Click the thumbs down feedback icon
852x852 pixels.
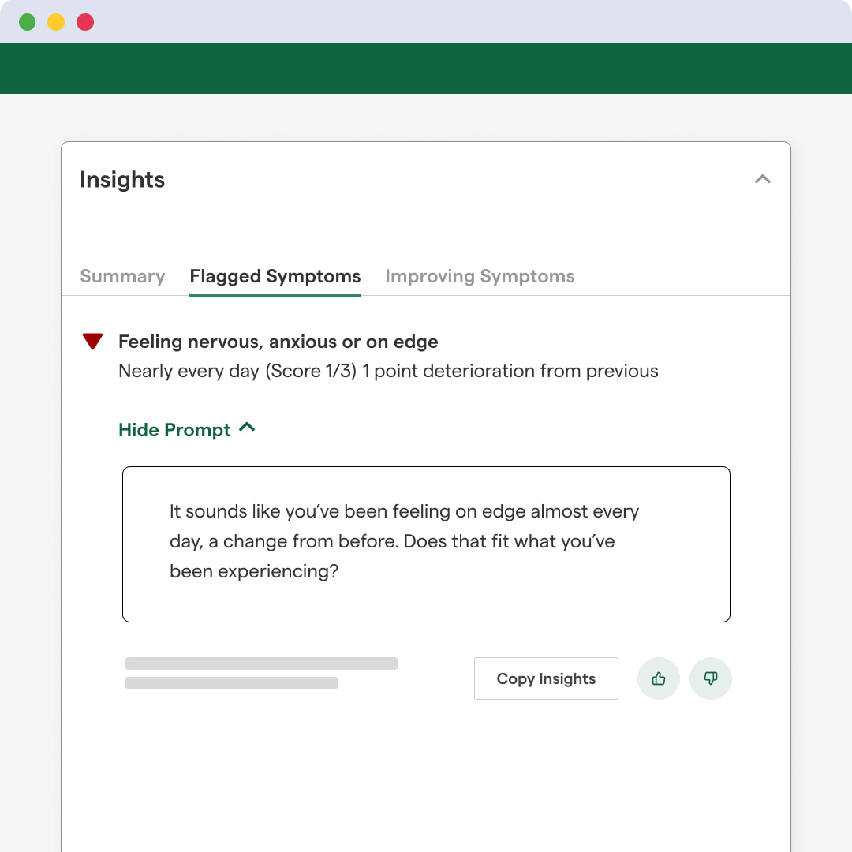(711, 678)
